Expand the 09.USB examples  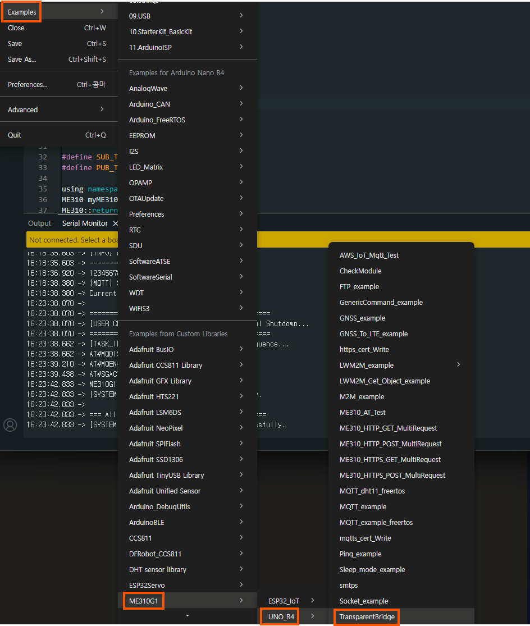tap(187, 16)
